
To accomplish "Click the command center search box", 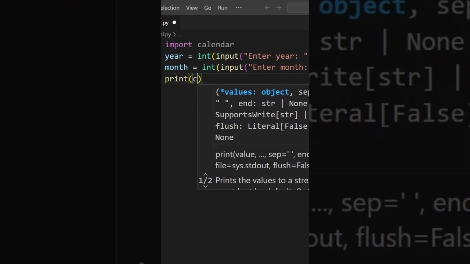I will [x=298, y=8].
